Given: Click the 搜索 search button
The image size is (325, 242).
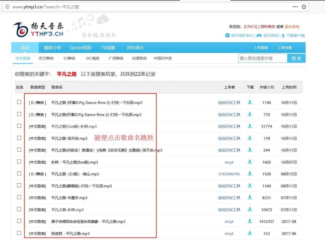Looking at the screenshot, I should [296, 58].
